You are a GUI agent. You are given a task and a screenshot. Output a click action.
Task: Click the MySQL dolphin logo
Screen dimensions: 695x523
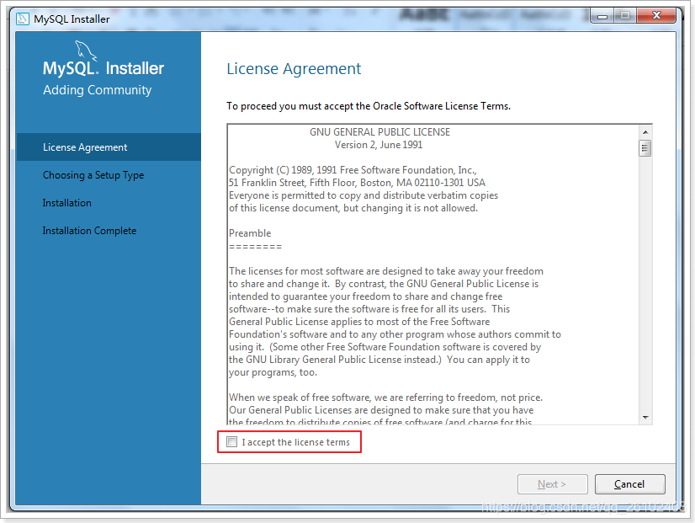click(86, 51)
